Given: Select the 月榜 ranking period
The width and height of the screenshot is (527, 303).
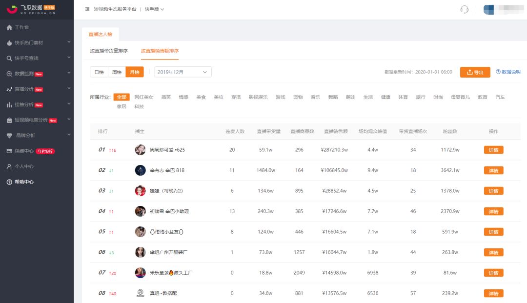Looking at the screenshot, I should [134, 72].
